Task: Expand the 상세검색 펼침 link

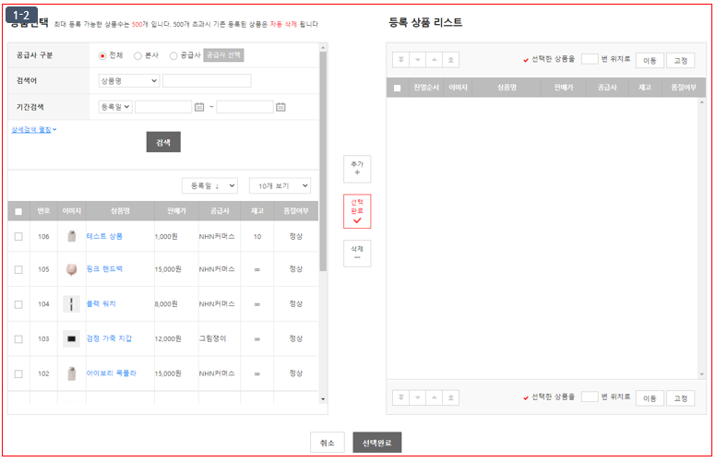Action: pyautogui.click(x=34, y=130)
